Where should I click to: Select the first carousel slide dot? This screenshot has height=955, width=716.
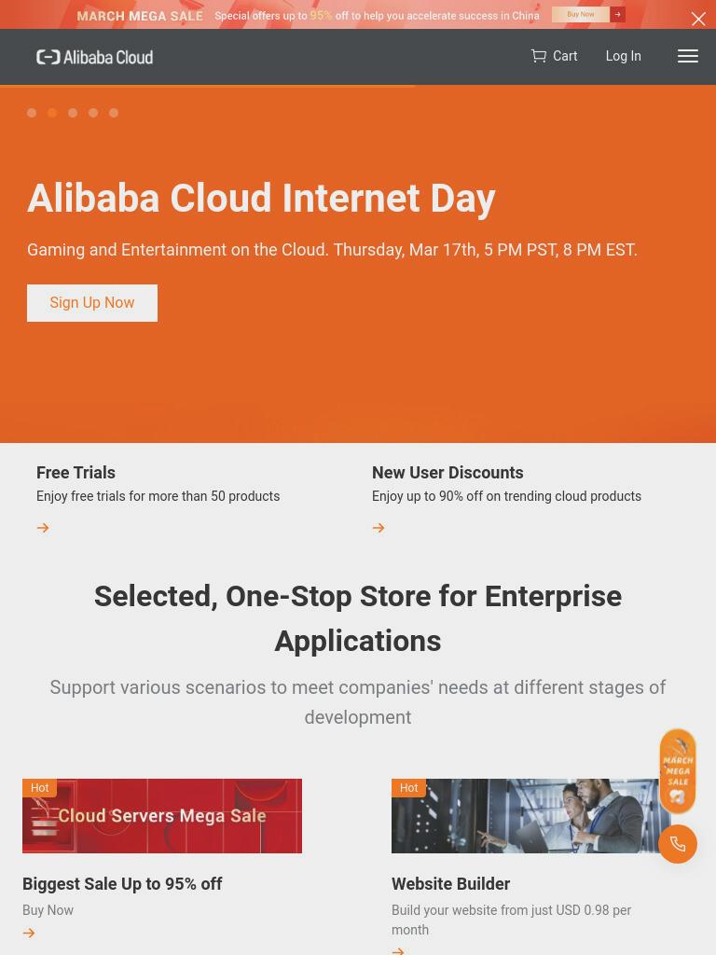coord(32,113)
